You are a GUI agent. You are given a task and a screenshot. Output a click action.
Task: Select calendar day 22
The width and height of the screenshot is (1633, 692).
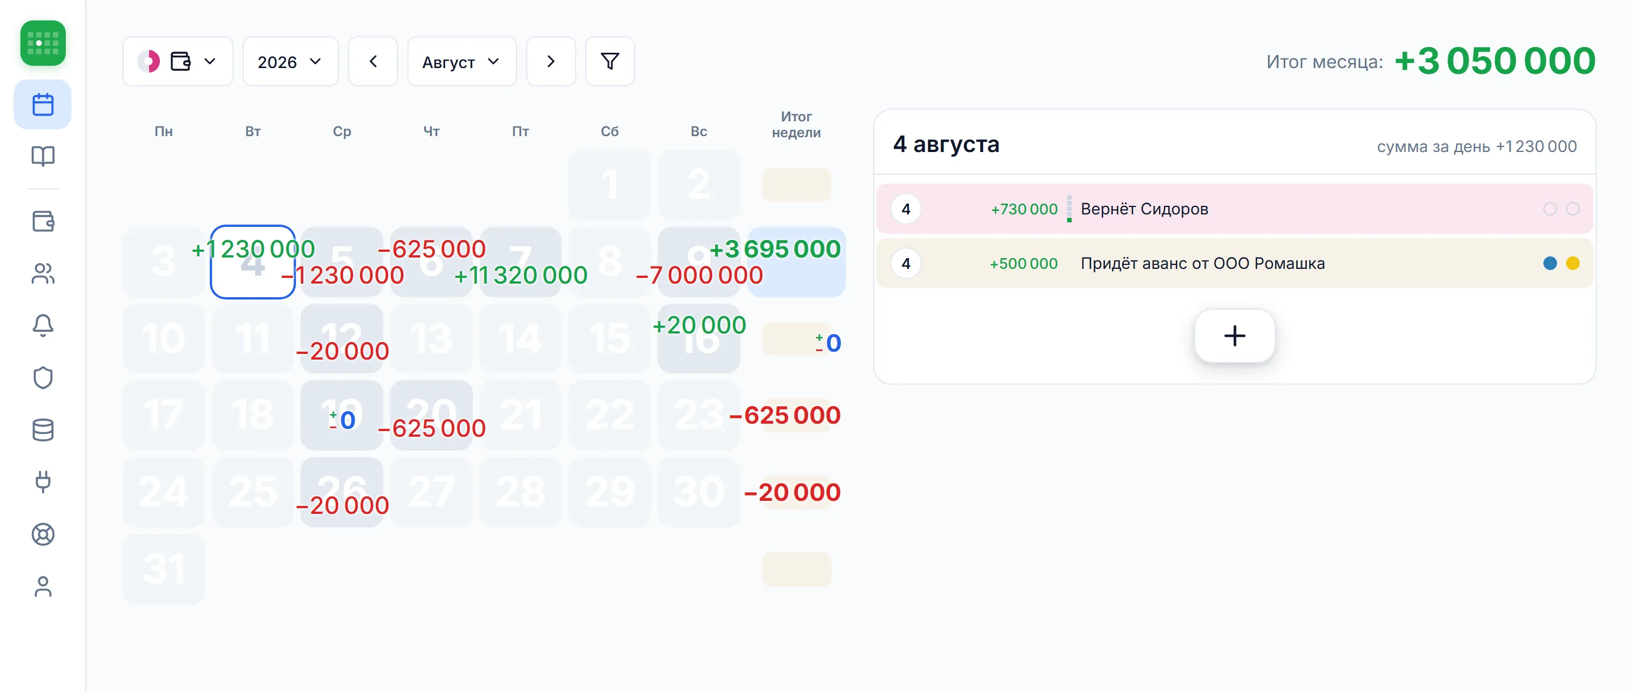tap(609, 415)
